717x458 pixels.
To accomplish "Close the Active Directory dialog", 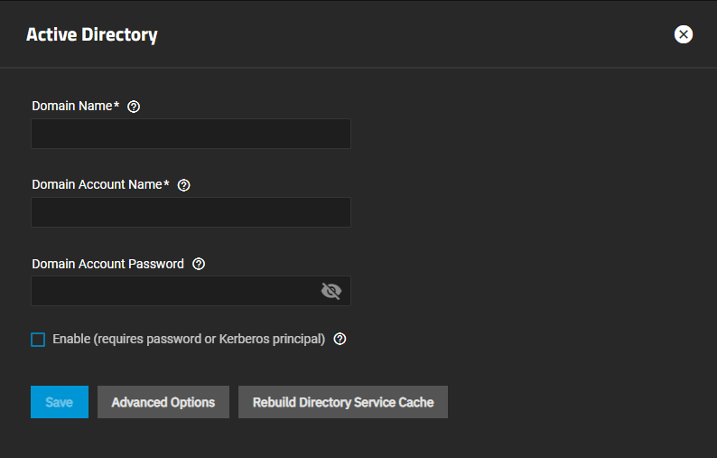I will (x=684, y=34).
